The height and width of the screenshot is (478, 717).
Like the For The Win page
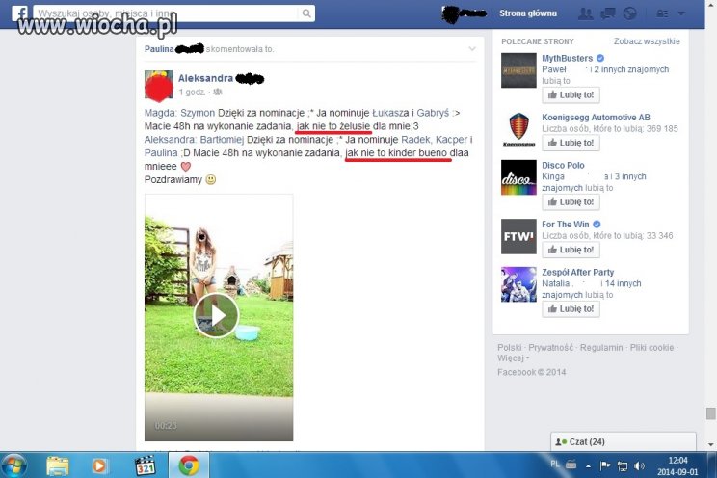(x=571, y=250)
